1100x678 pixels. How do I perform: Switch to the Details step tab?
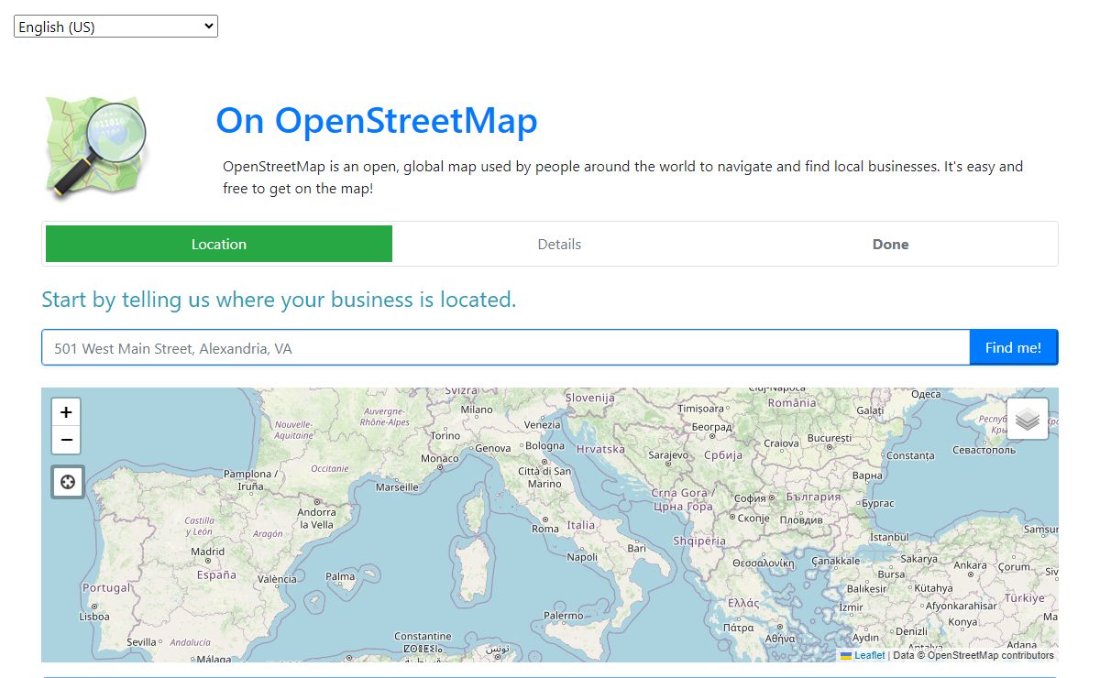point(559,244)
